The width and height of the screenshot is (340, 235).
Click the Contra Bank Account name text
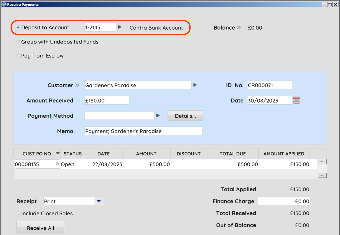coord(156,28)
